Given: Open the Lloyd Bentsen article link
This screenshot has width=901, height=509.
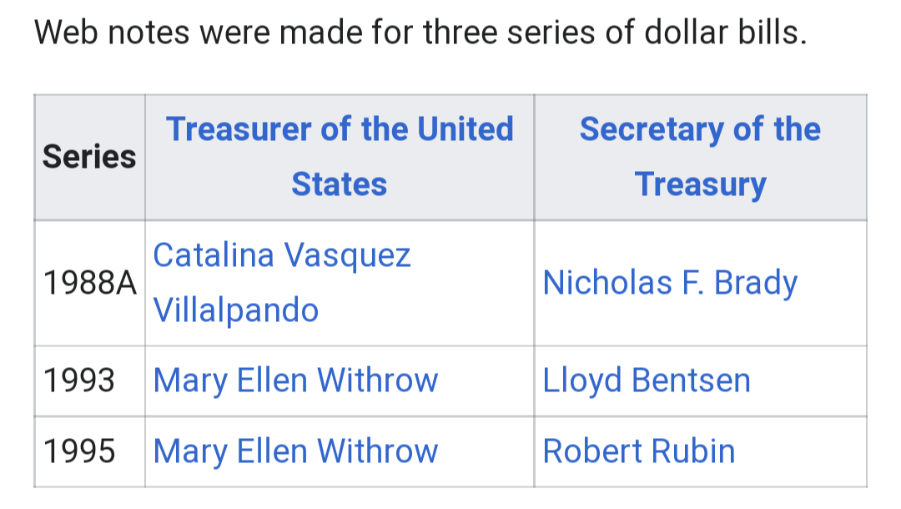Looking at the screenshot, I should 647,380.
